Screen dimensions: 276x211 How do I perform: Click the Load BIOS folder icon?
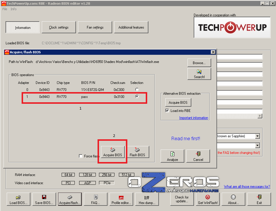pyautogui.click(x=18, y=197)
